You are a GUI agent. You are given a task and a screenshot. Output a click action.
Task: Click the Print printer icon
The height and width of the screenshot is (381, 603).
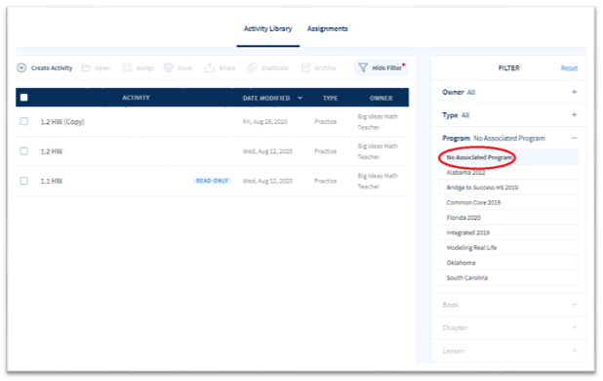168,67
